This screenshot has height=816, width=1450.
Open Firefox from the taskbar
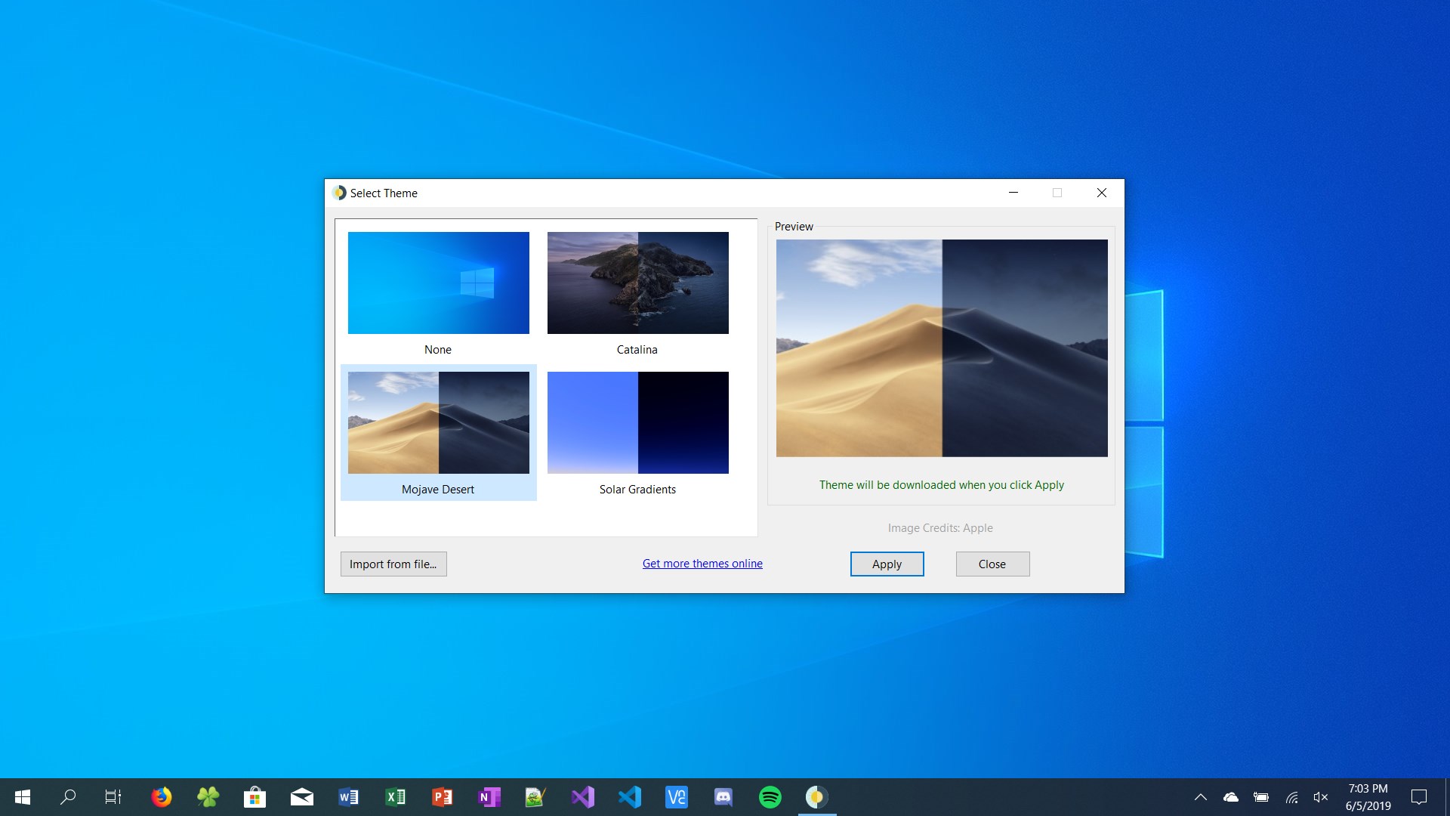coord(161,797)
